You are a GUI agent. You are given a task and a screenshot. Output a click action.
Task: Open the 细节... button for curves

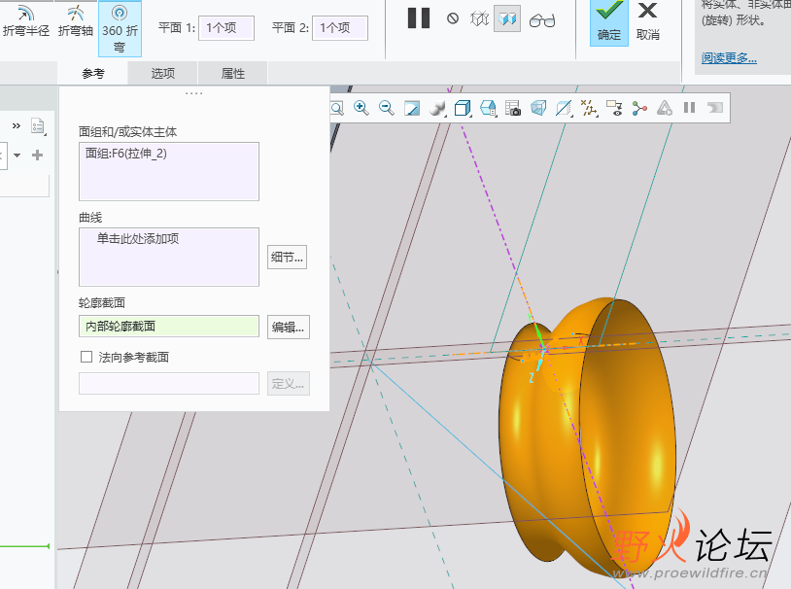click(x=287, y=258)
